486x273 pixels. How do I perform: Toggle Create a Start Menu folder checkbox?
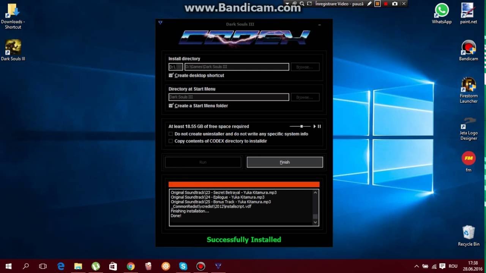[x=171, y=105]
